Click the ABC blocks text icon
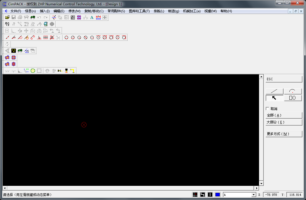Screen dimensions: 306x200 tap(73, 17)
